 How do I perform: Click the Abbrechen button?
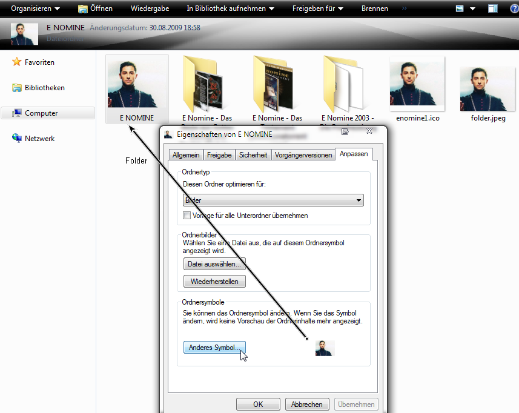pyautogui.click(x=307, y=405)
